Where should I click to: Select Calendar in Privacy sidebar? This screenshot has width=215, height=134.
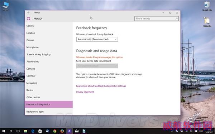49,76
